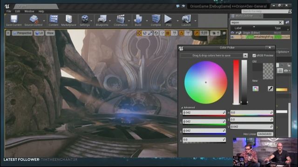Open the Content browser toolbar icon
This screenshot has height=167, width=298.
point(54,20)
